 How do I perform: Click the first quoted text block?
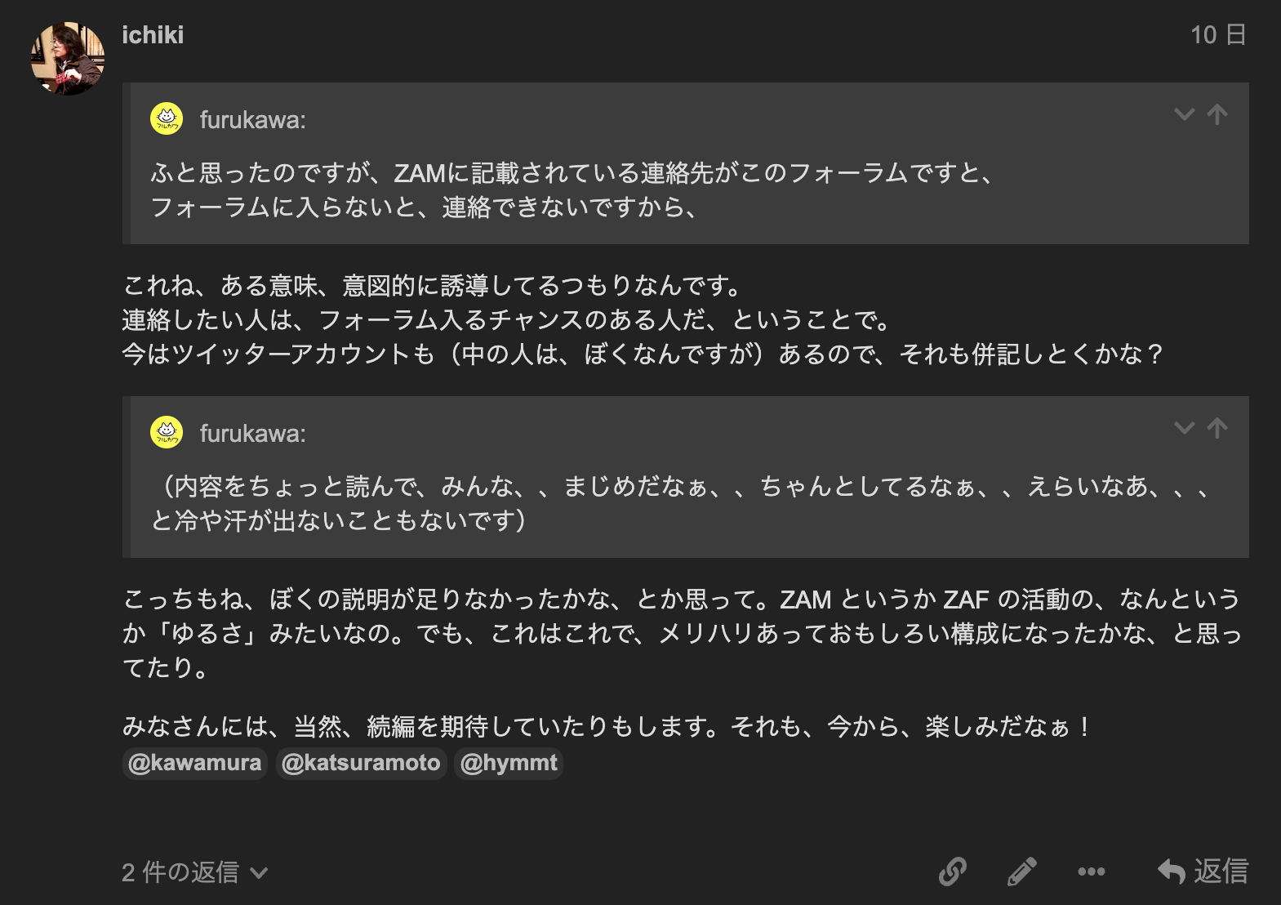572,189
